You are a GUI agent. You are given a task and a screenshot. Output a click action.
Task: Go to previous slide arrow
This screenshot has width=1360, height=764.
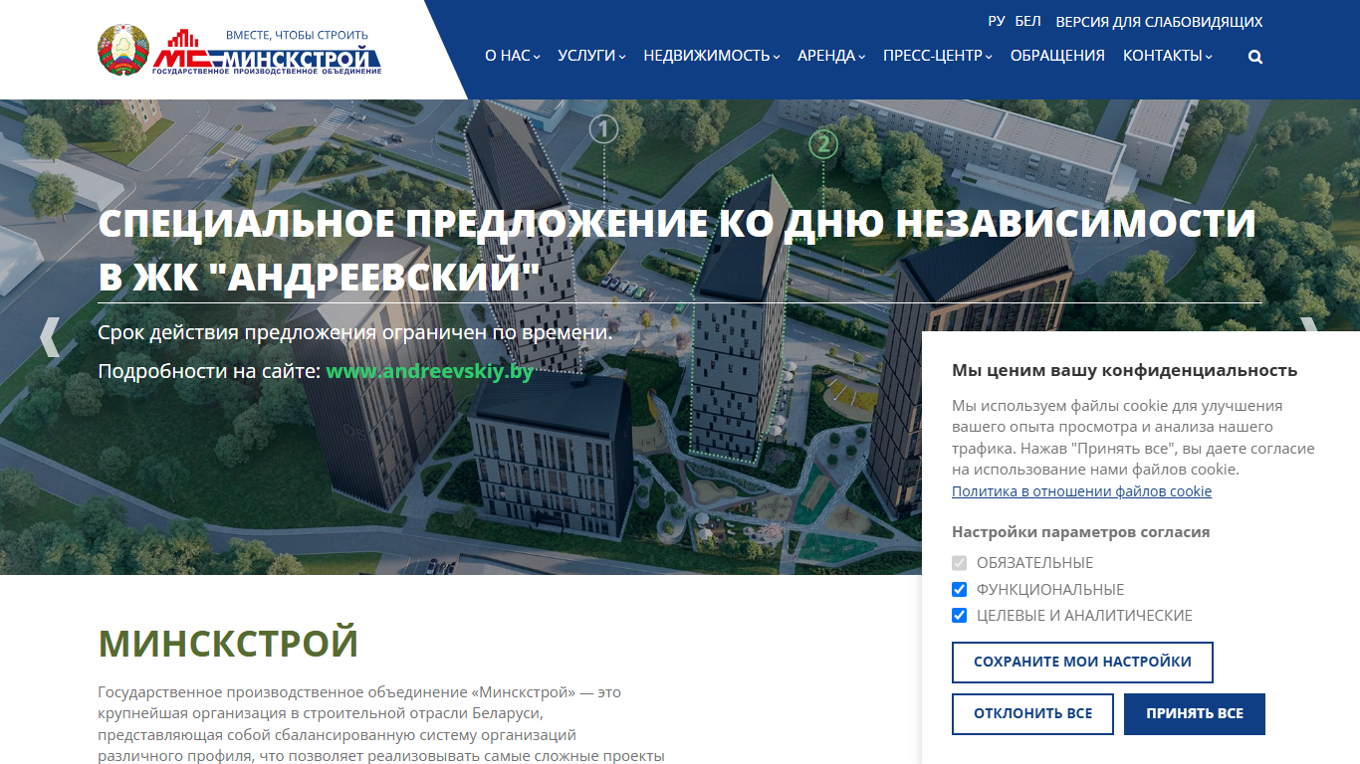50,337
